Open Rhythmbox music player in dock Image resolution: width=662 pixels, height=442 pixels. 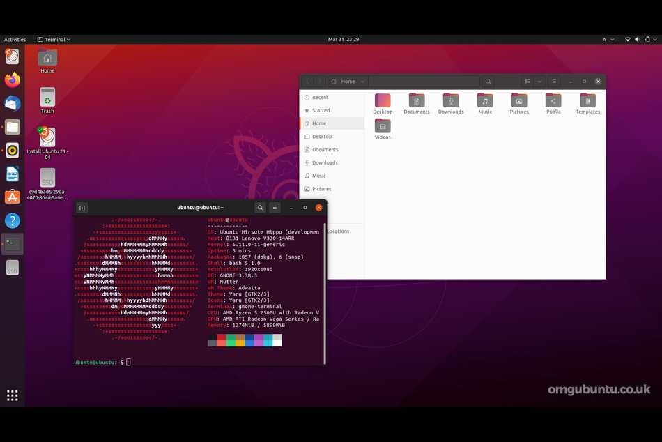pyautogui.click(x=13, y=150)
